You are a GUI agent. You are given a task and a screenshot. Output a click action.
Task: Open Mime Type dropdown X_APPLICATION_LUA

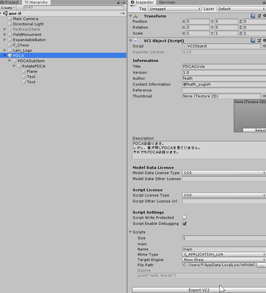tap(224, 254)
